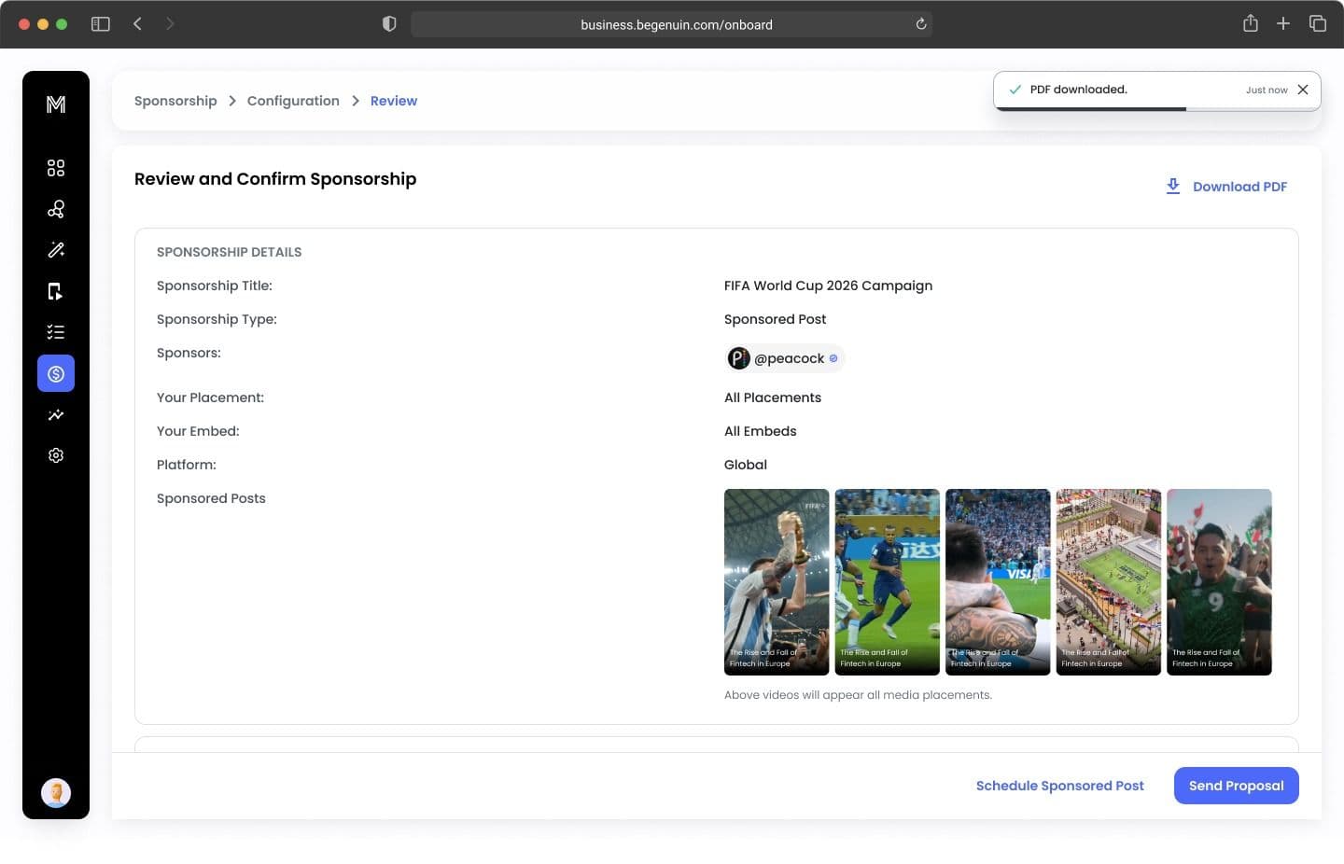
Task: Show the Safari tab overview
Action: pyautogui.click(x=1318, y=24)
